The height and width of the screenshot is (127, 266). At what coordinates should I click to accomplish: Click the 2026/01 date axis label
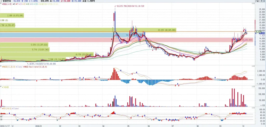click(38, 126)
